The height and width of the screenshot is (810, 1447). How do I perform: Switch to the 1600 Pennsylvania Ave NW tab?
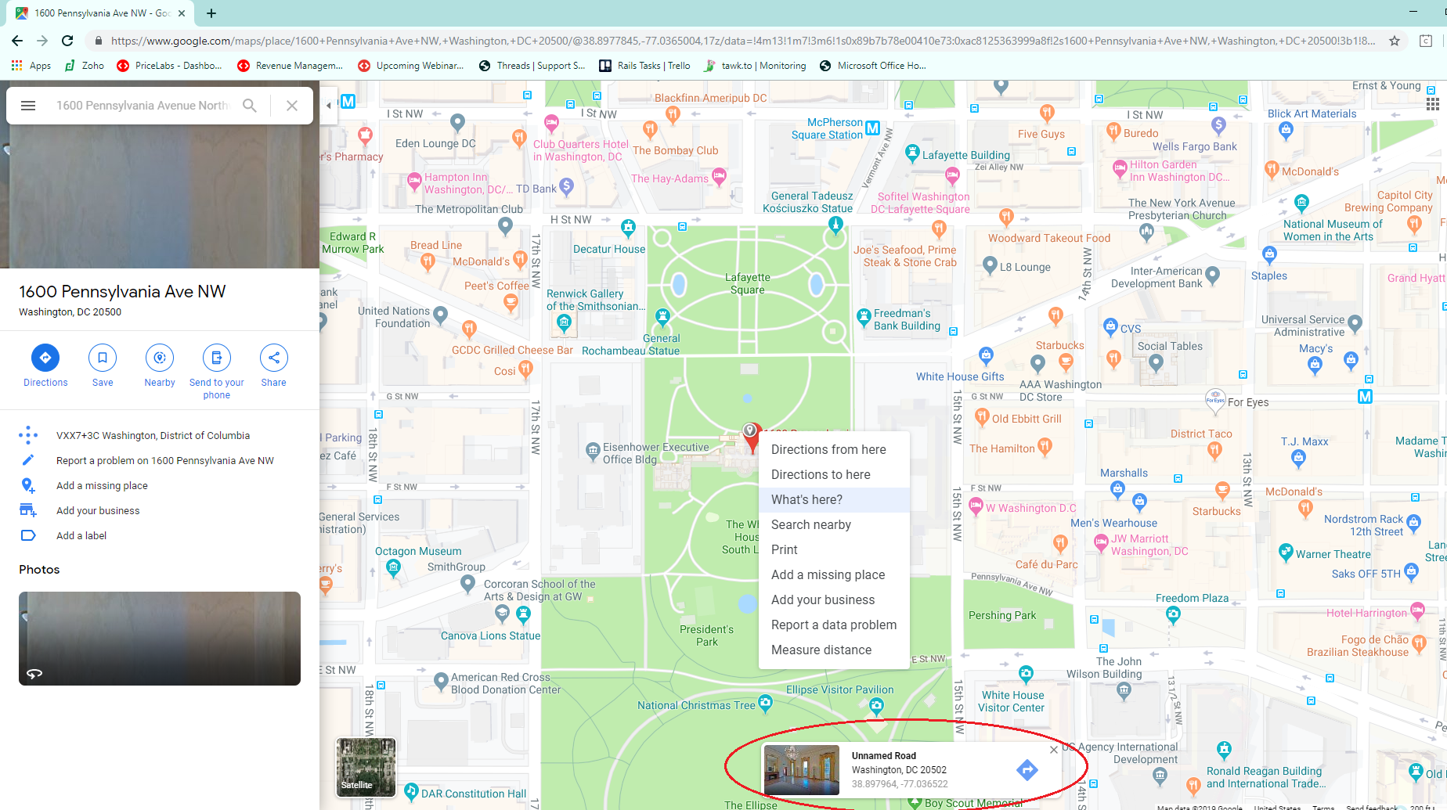point(94,13)
